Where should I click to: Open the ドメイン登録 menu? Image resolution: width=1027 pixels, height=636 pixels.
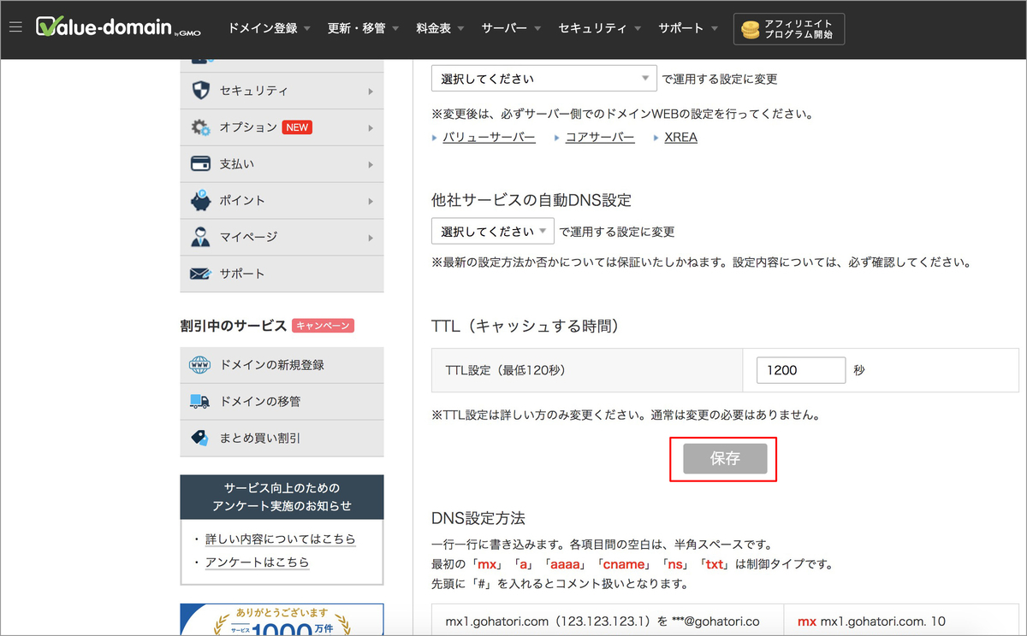(270, 28)
